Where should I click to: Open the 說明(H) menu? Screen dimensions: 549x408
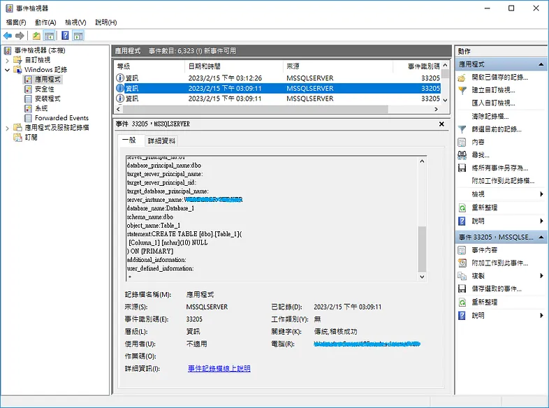105,22
